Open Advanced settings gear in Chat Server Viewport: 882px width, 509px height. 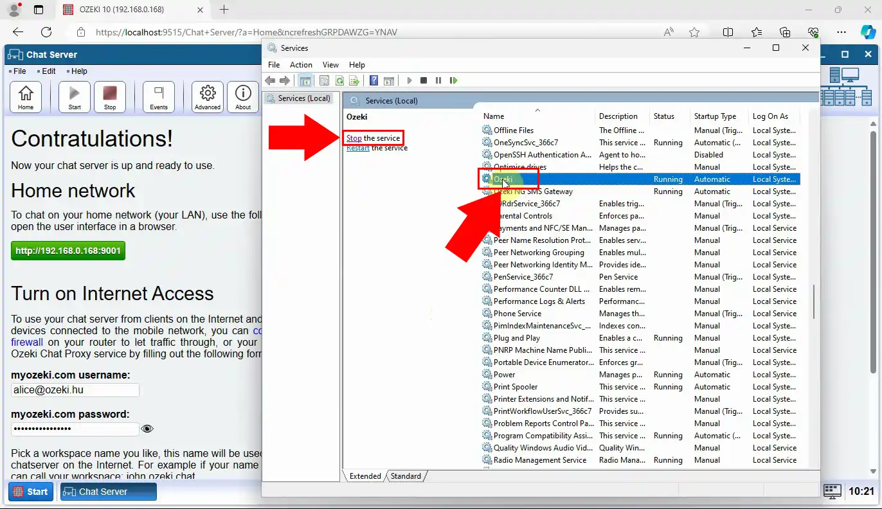point(208,97)
